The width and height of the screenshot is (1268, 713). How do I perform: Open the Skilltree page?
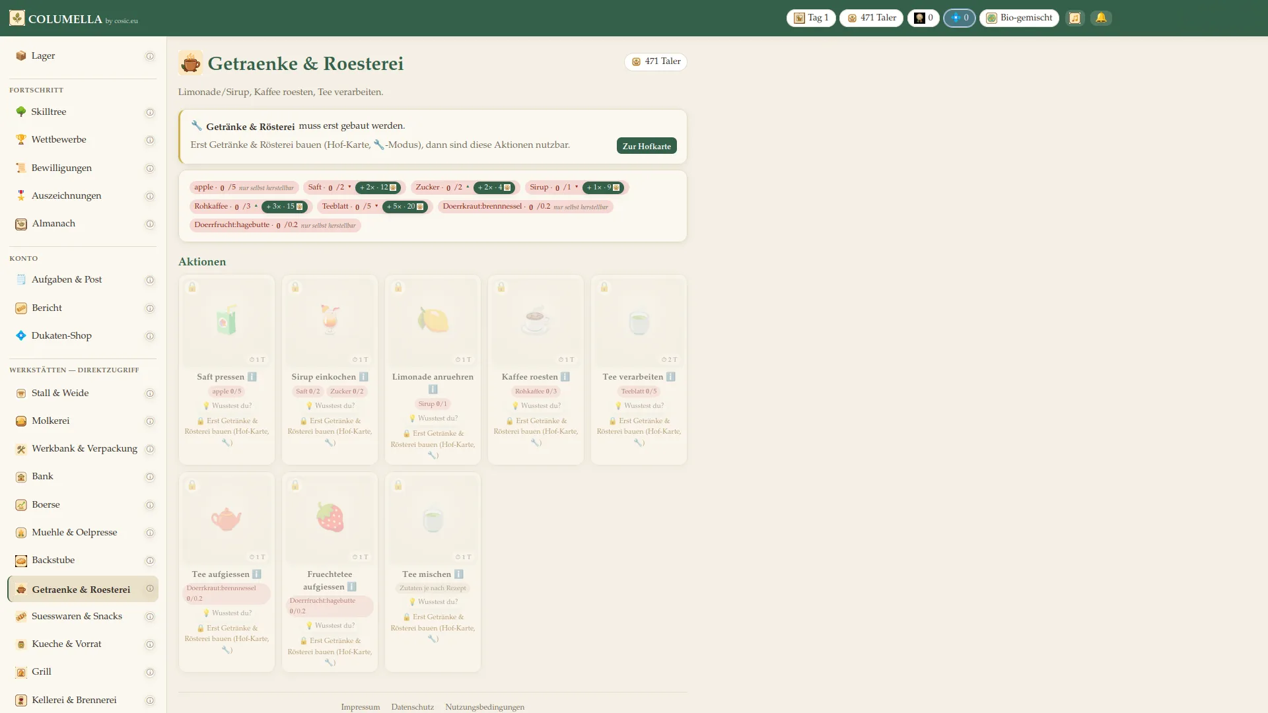(83, 112)
